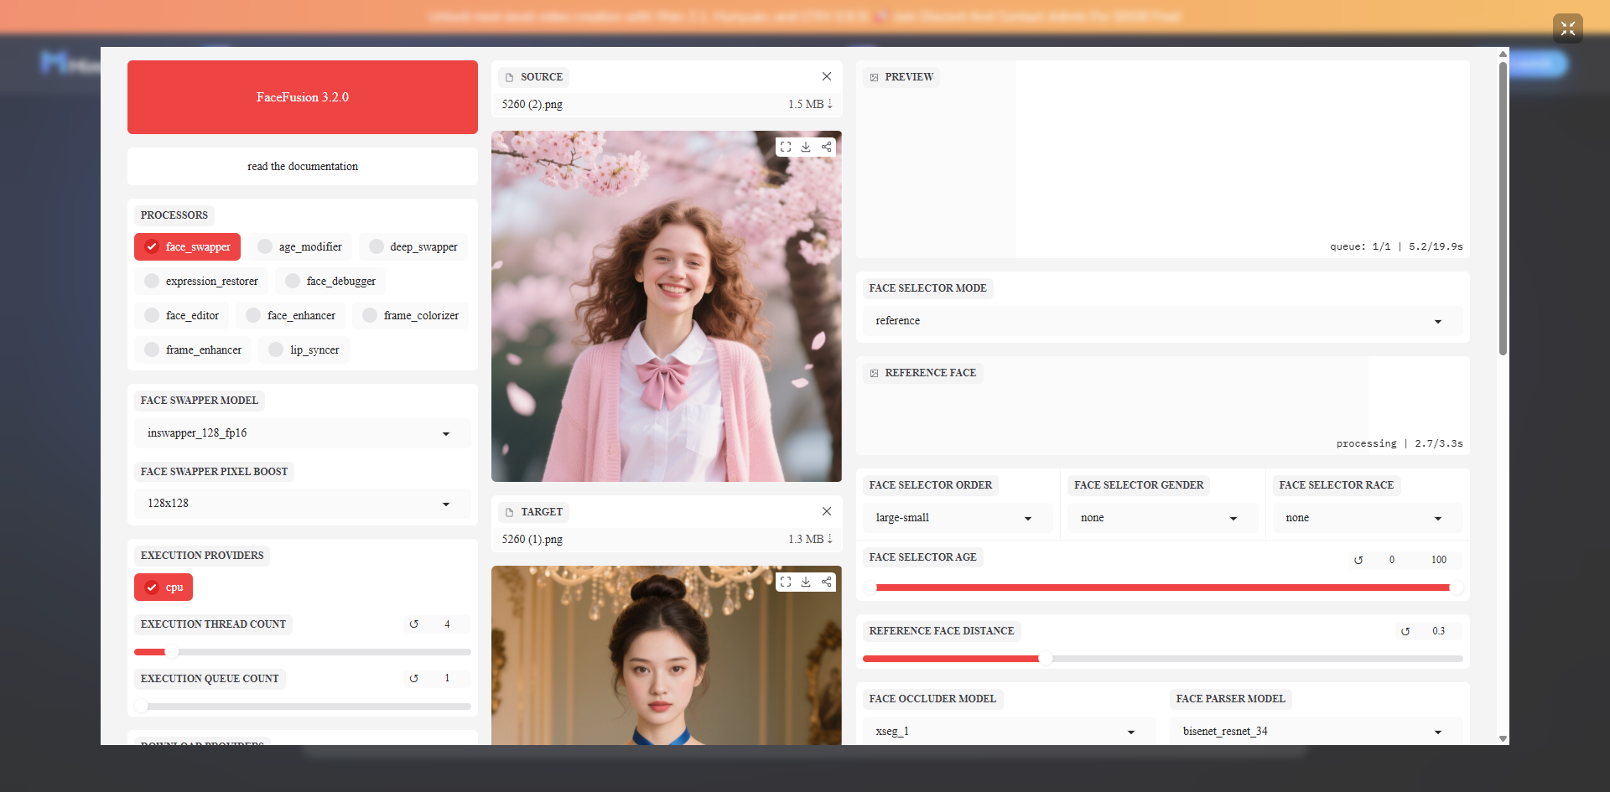
Task: Click the TARGET file icon label
Action: (534, 512)
